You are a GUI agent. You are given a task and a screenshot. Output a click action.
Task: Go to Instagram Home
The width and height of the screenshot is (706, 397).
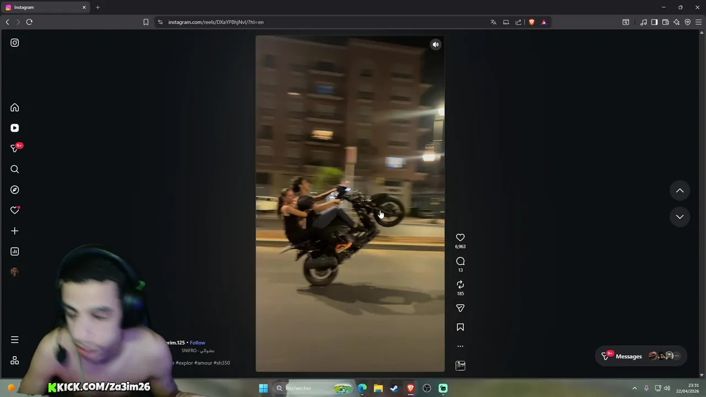pos(15,108)
